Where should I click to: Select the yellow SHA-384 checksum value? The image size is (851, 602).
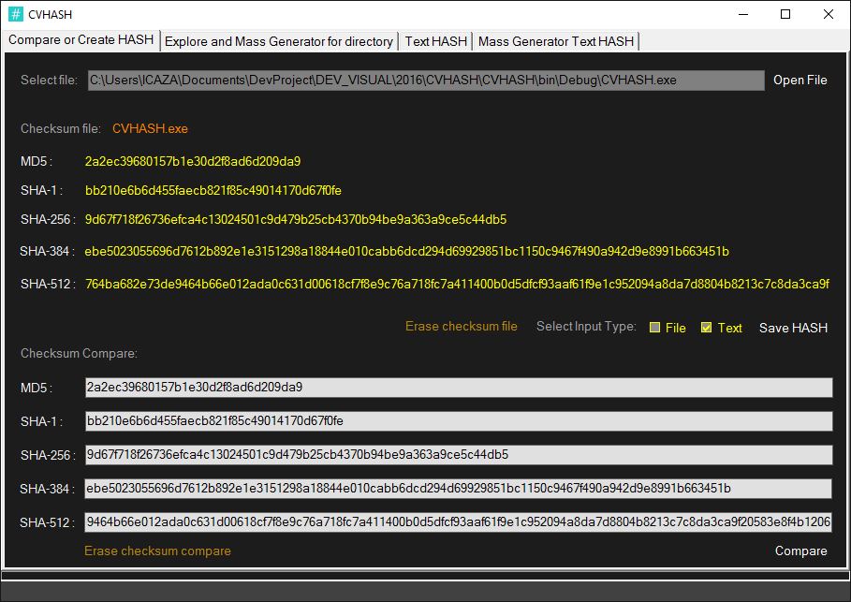[406, 251]
